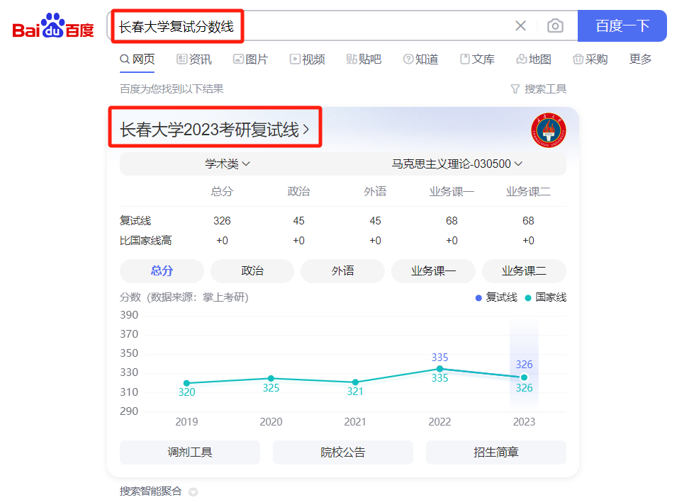This screenshot has width=689, height=502.
Task: Clear the search box with X icon
Action: point(520,26)
